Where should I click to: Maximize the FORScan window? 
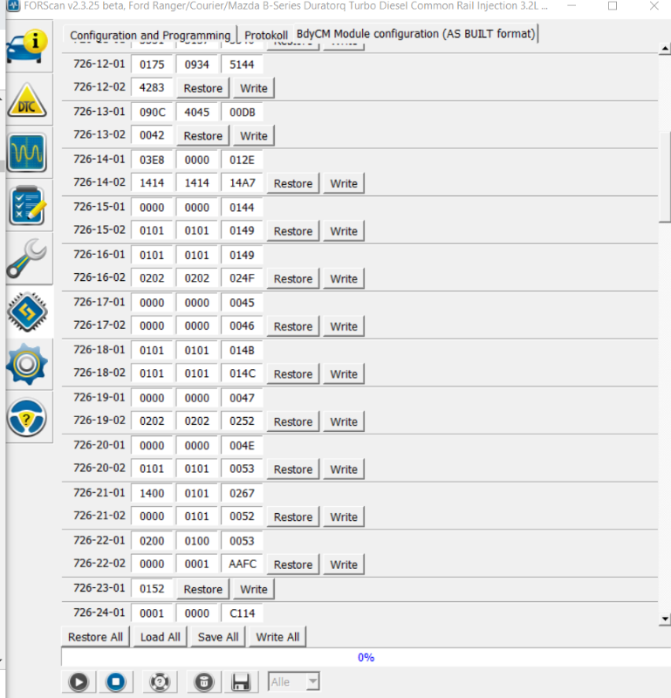click(x=613, y=6)
